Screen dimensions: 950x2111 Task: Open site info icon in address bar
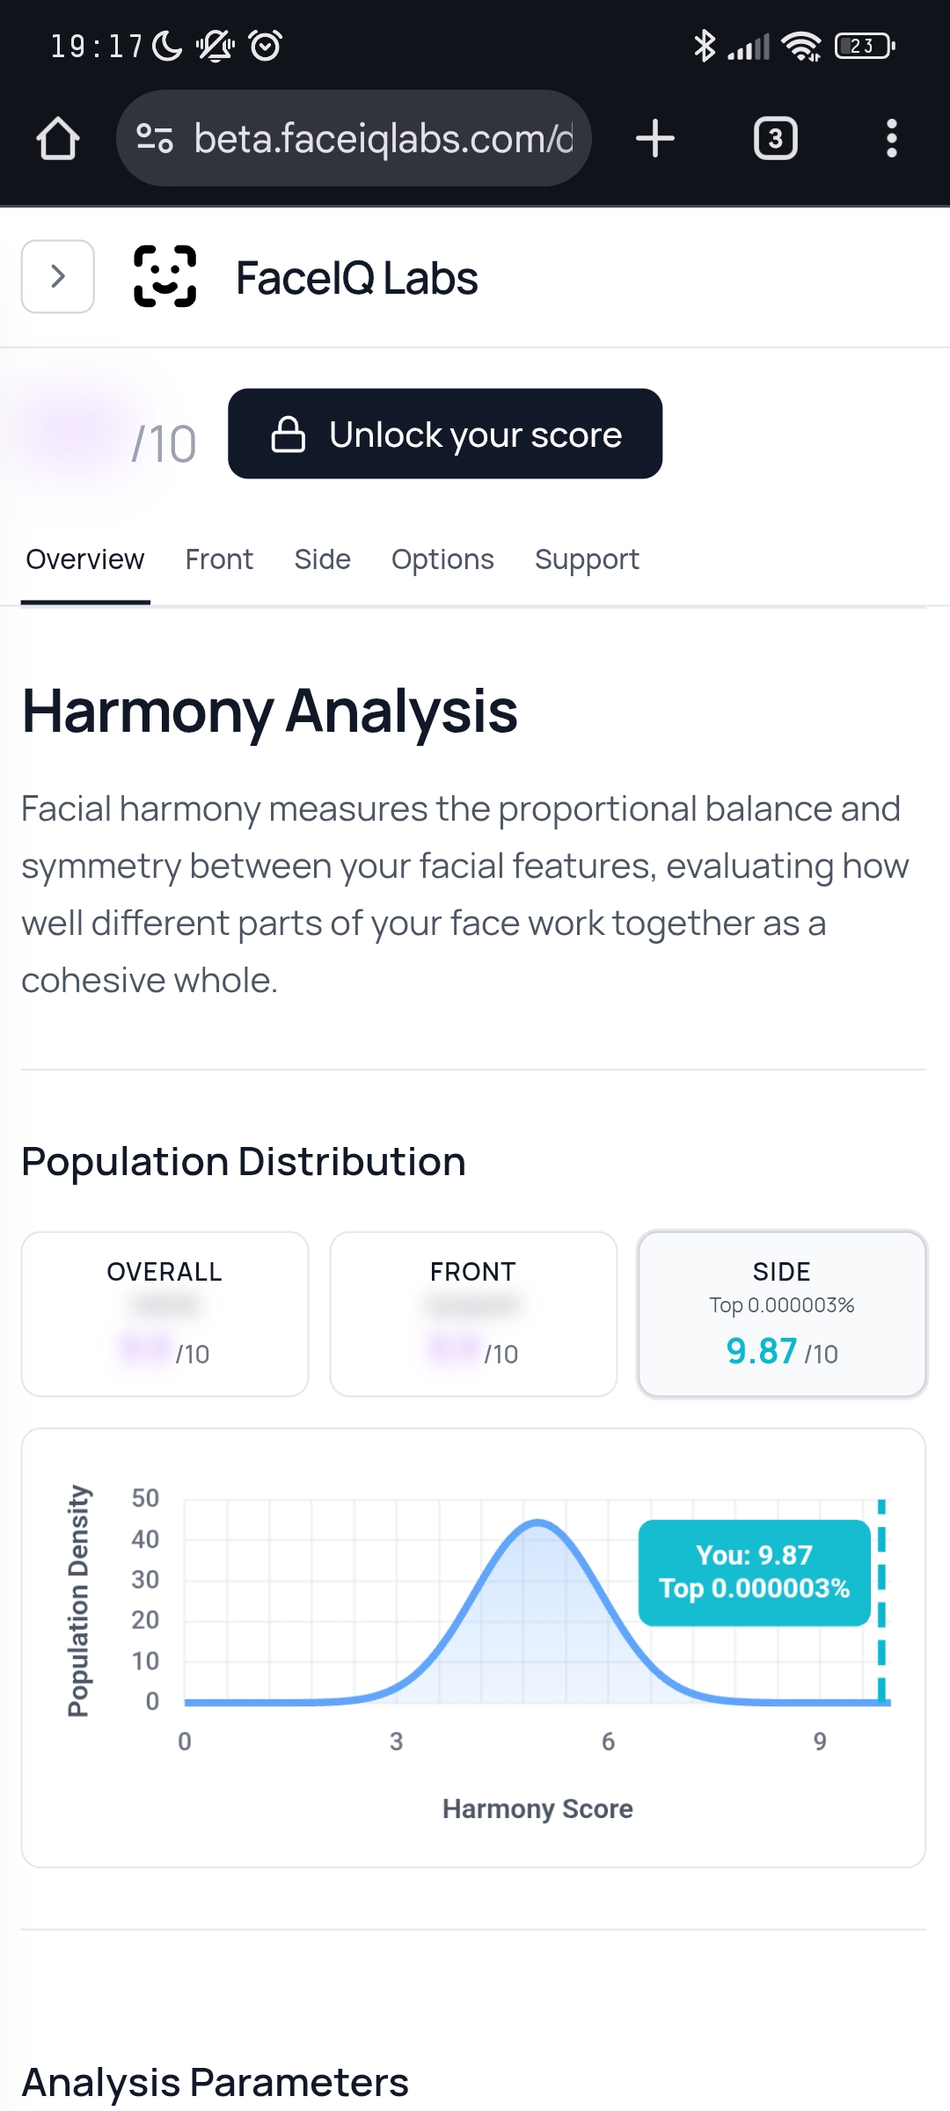point(155,139)
